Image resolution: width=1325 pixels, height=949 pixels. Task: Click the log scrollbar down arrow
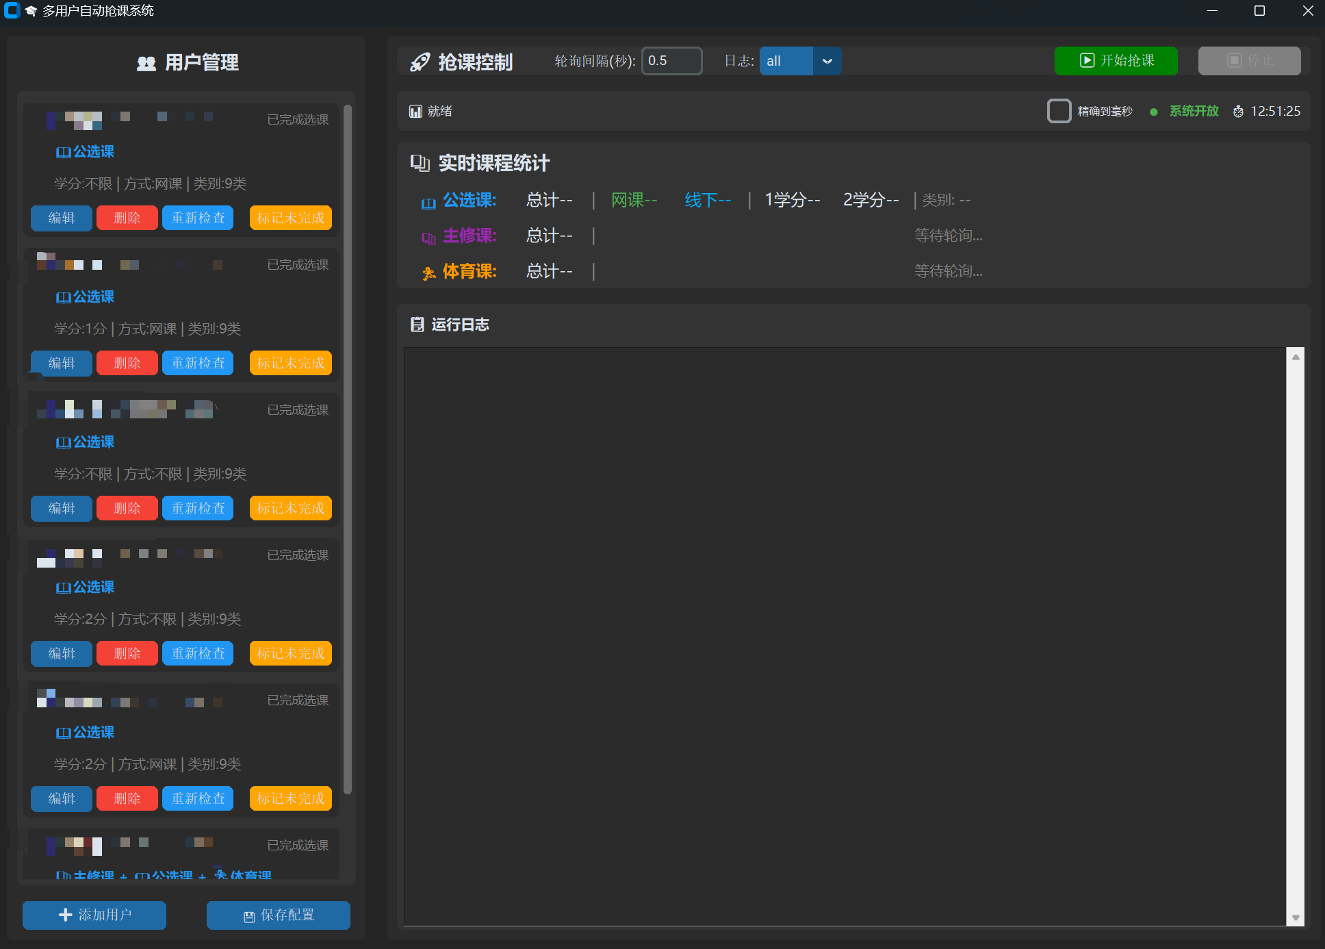[1296, 918]
